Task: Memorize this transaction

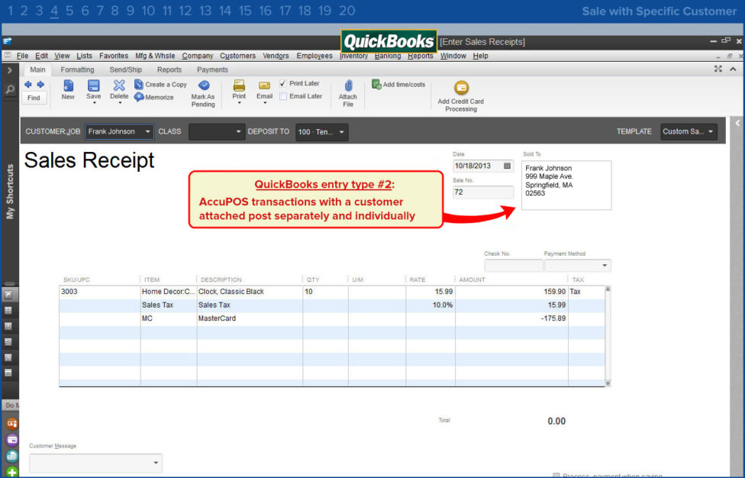Action: pyautogui.click(x=154, y=97)
